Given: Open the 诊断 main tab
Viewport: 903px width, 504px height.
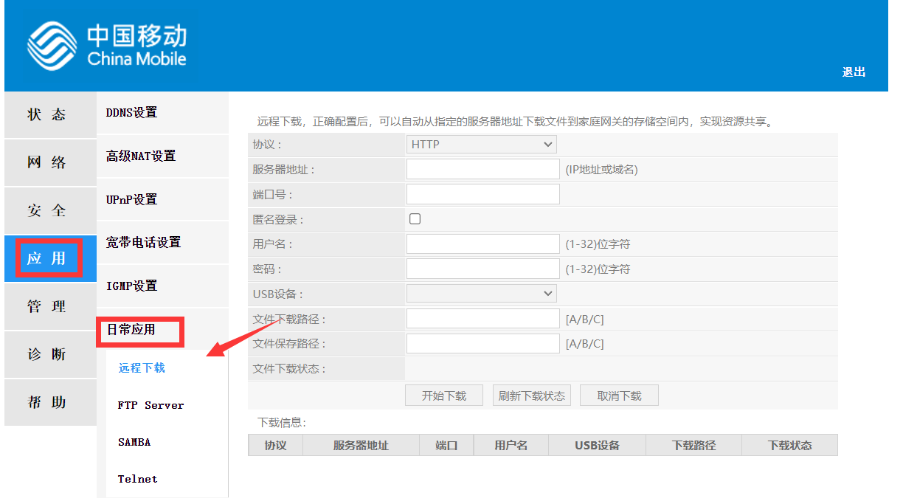Looking at the screenshot, I should (x=50, y=354).
